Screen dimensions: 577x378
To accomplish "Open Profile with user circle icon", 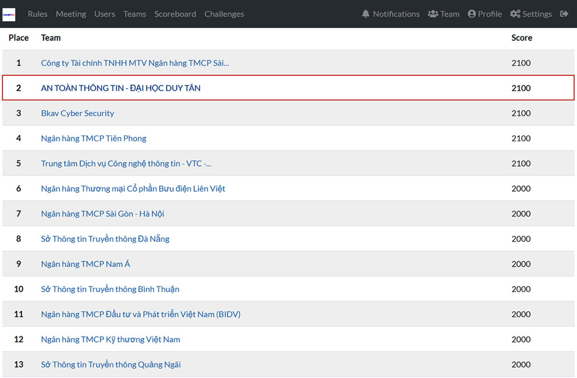I will point(484,14).
